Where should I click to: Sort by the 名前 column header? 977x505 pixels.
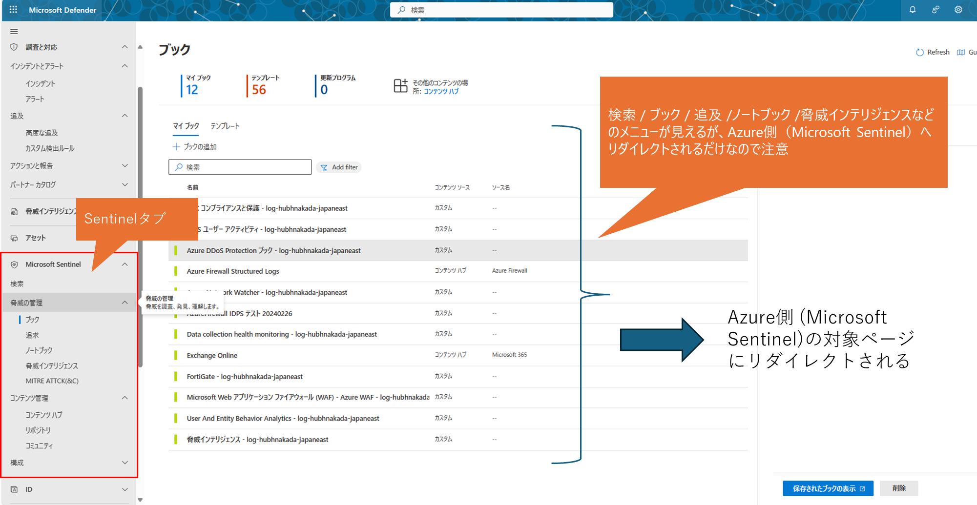[192, 187]
